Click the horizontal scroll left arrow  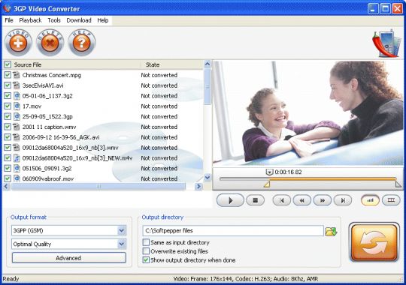click(7, 186)
